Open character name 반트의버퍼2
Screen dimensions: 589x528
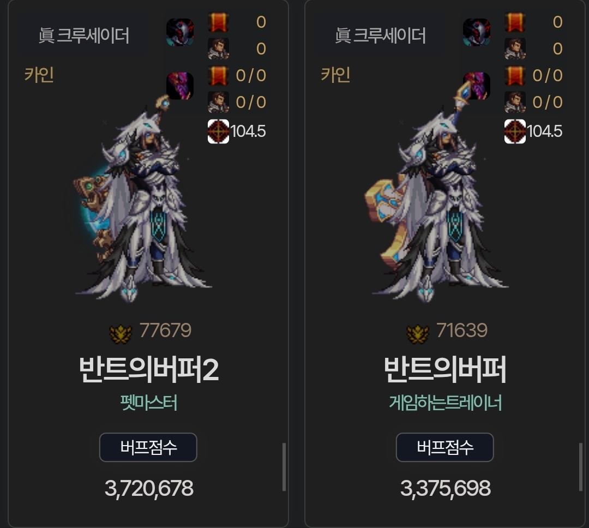pos(149,370)
